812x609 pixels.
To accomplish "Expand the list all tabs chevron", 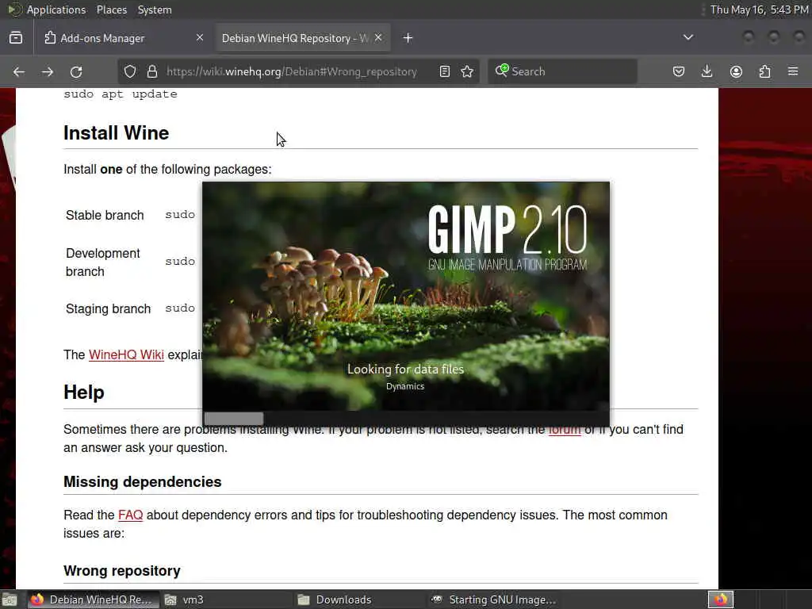I will [x=688, y=37].
